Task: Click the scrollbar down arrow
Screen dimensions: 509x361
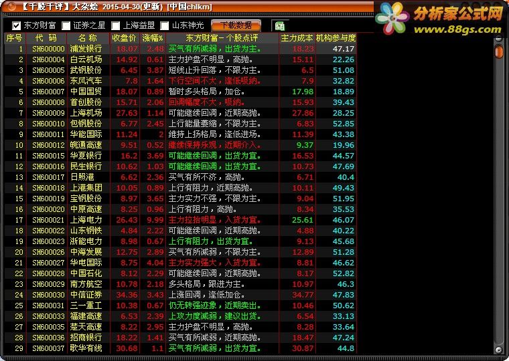Action: [x=498, y=350]
